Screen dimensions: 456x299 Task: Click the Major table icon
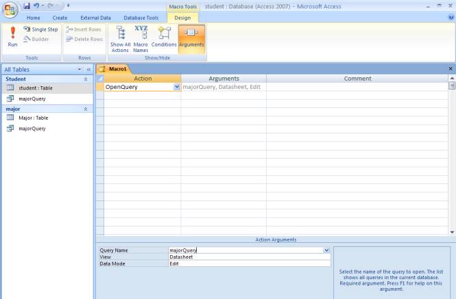tap(10, 118)
